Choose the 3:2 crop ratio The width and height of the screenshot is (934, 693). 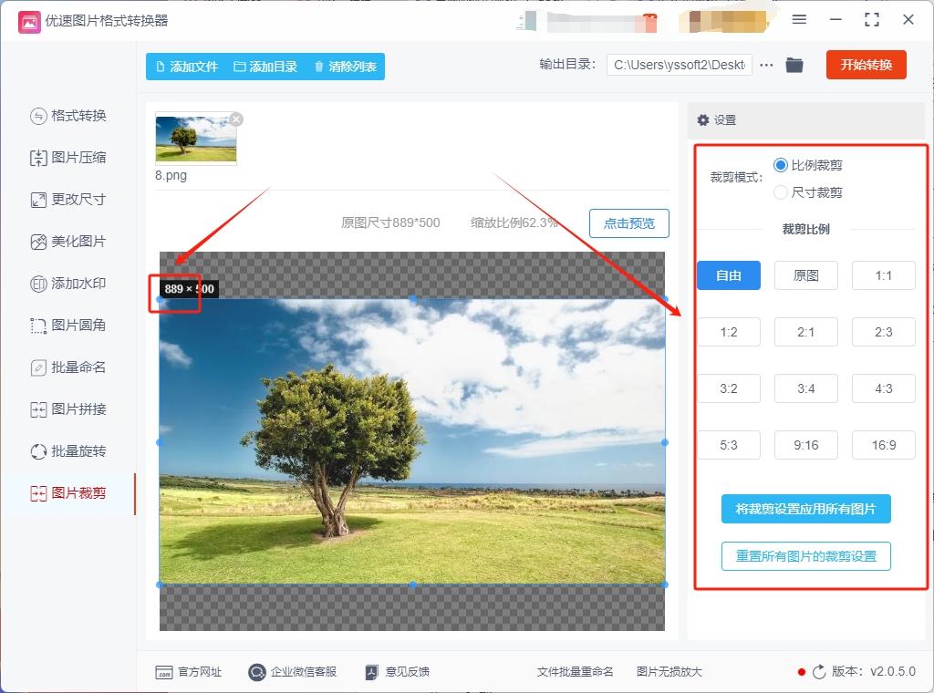click(x=729, y=388)
